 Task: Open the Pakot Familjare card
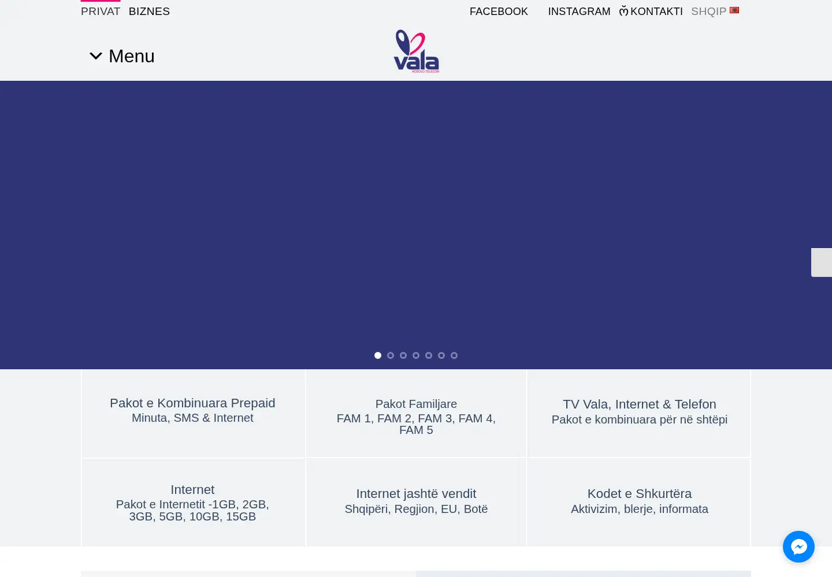[x=416, y=414]
